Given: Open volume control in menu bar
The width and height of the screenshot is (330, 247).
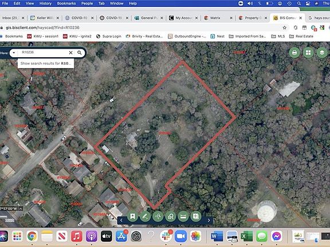Looking at the screenshot, I should 250,3.
